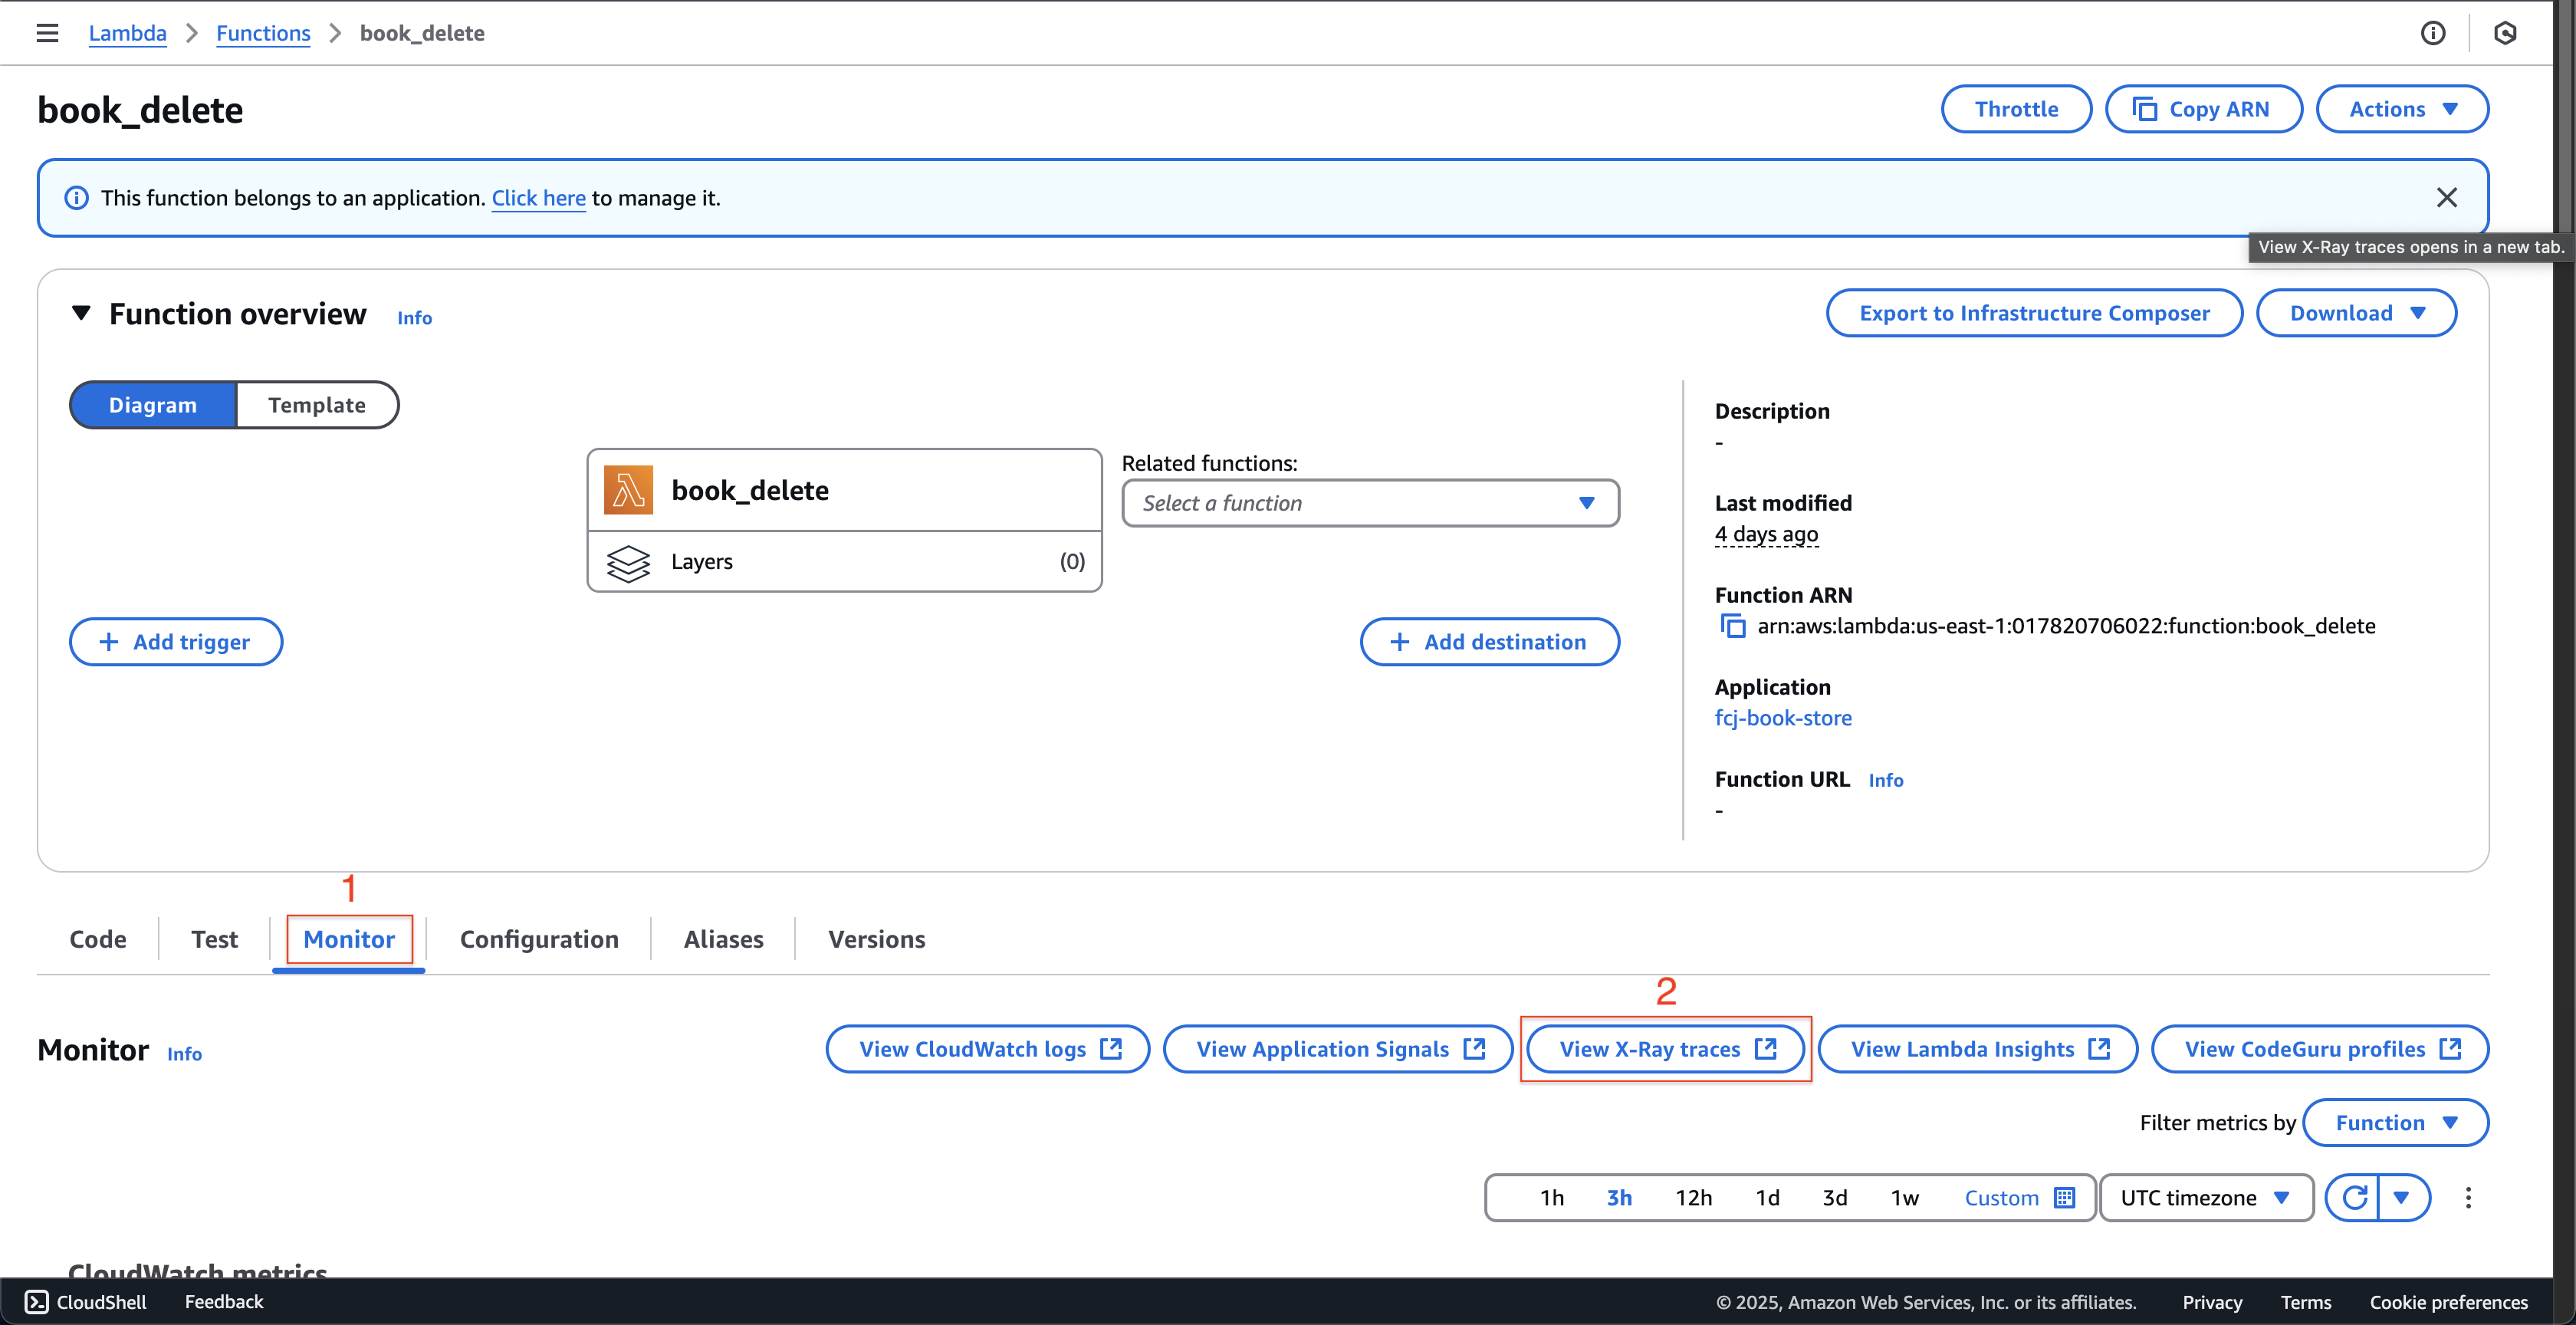Click the Add trigger plus icon
Screen dimensions: 2576x1325
coord(107,640)
